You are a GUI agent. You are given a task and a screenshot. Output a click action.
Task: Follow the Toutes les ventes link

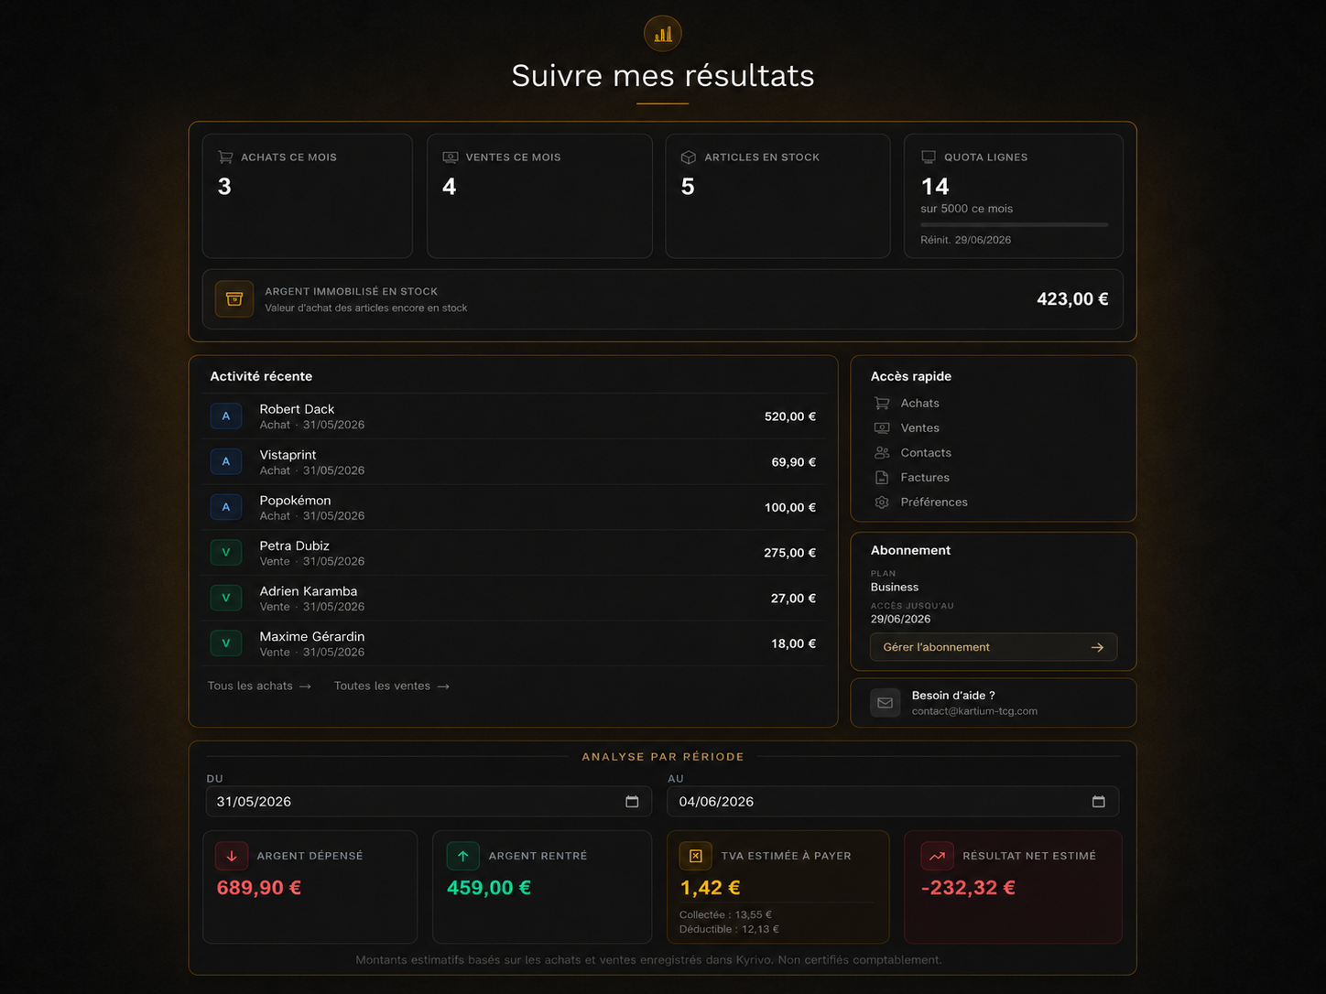[x=392, y=686]
